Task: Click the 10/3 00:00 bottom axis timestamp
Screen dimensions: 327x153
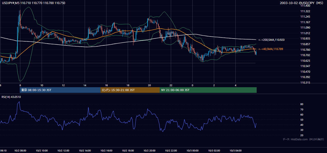Action: (x=192, y=150)
